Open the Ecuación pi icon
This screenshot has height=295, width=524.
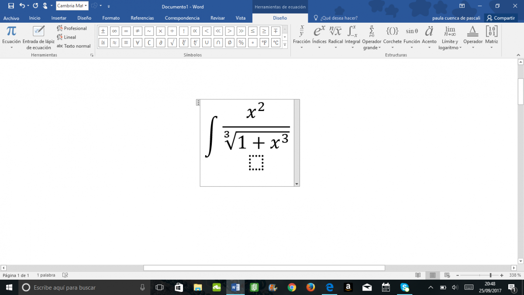pos(11,31)
